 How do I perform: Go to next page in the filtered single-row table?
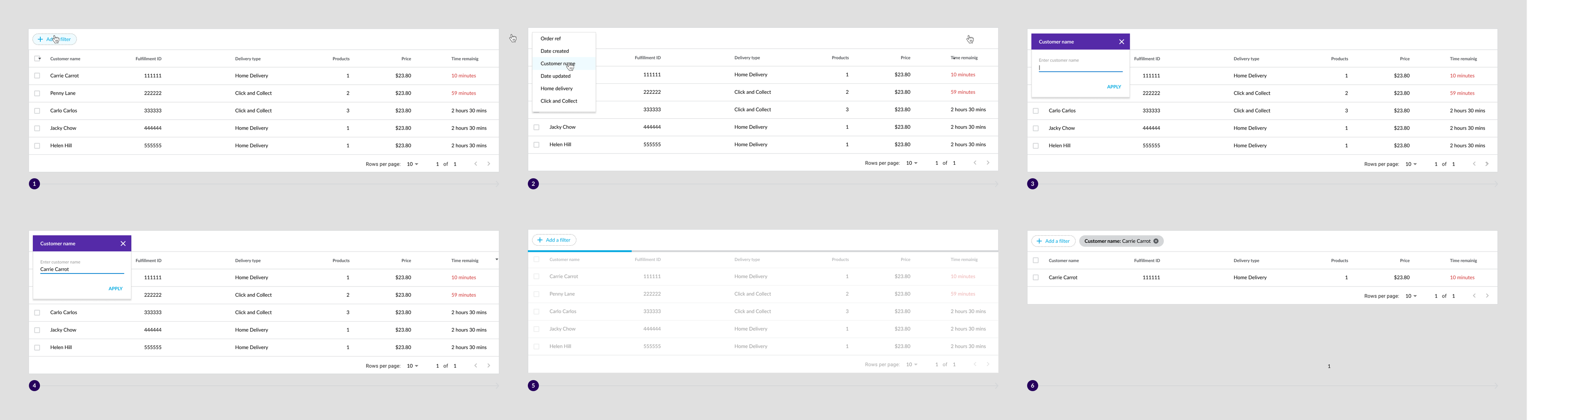point(1487,295)
